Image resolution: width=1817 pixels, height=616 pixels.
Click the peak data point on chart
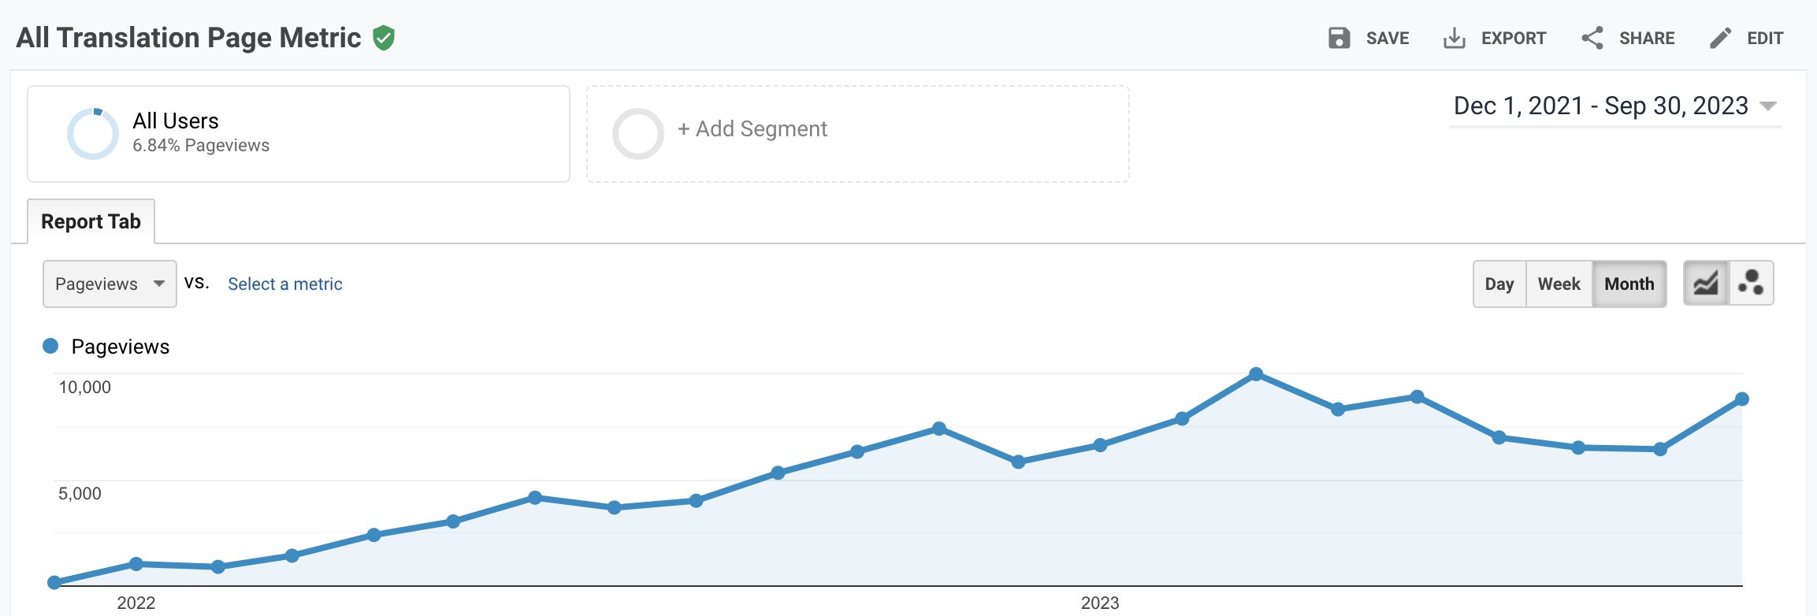click(1256, 374)
